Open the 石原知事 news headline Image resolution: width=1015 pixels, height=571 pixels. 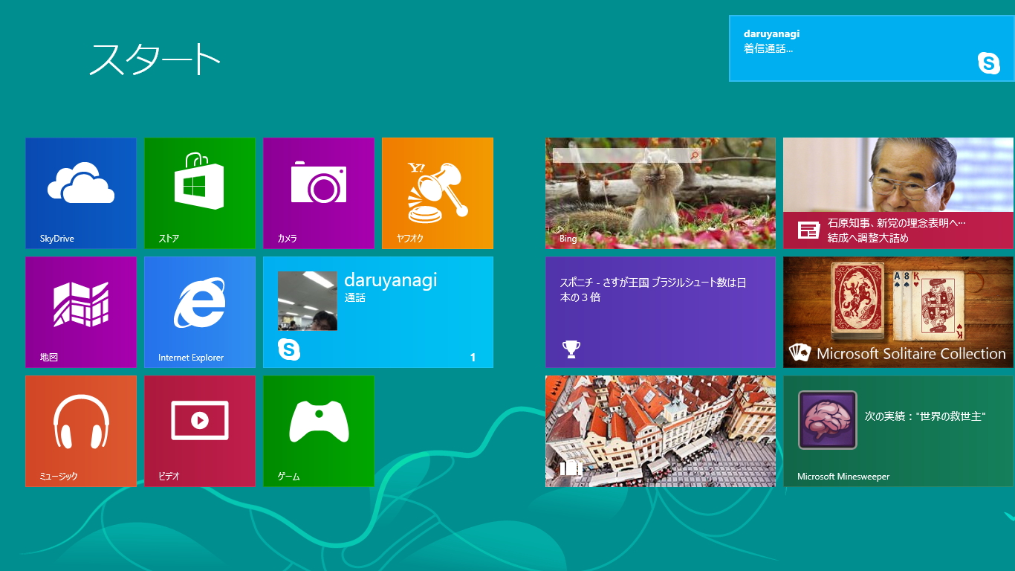(896, 230)
